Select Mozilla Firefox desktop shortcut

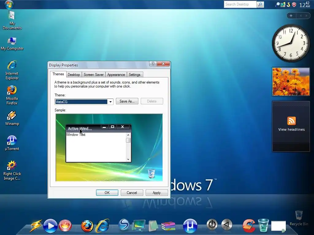point(12,95)
